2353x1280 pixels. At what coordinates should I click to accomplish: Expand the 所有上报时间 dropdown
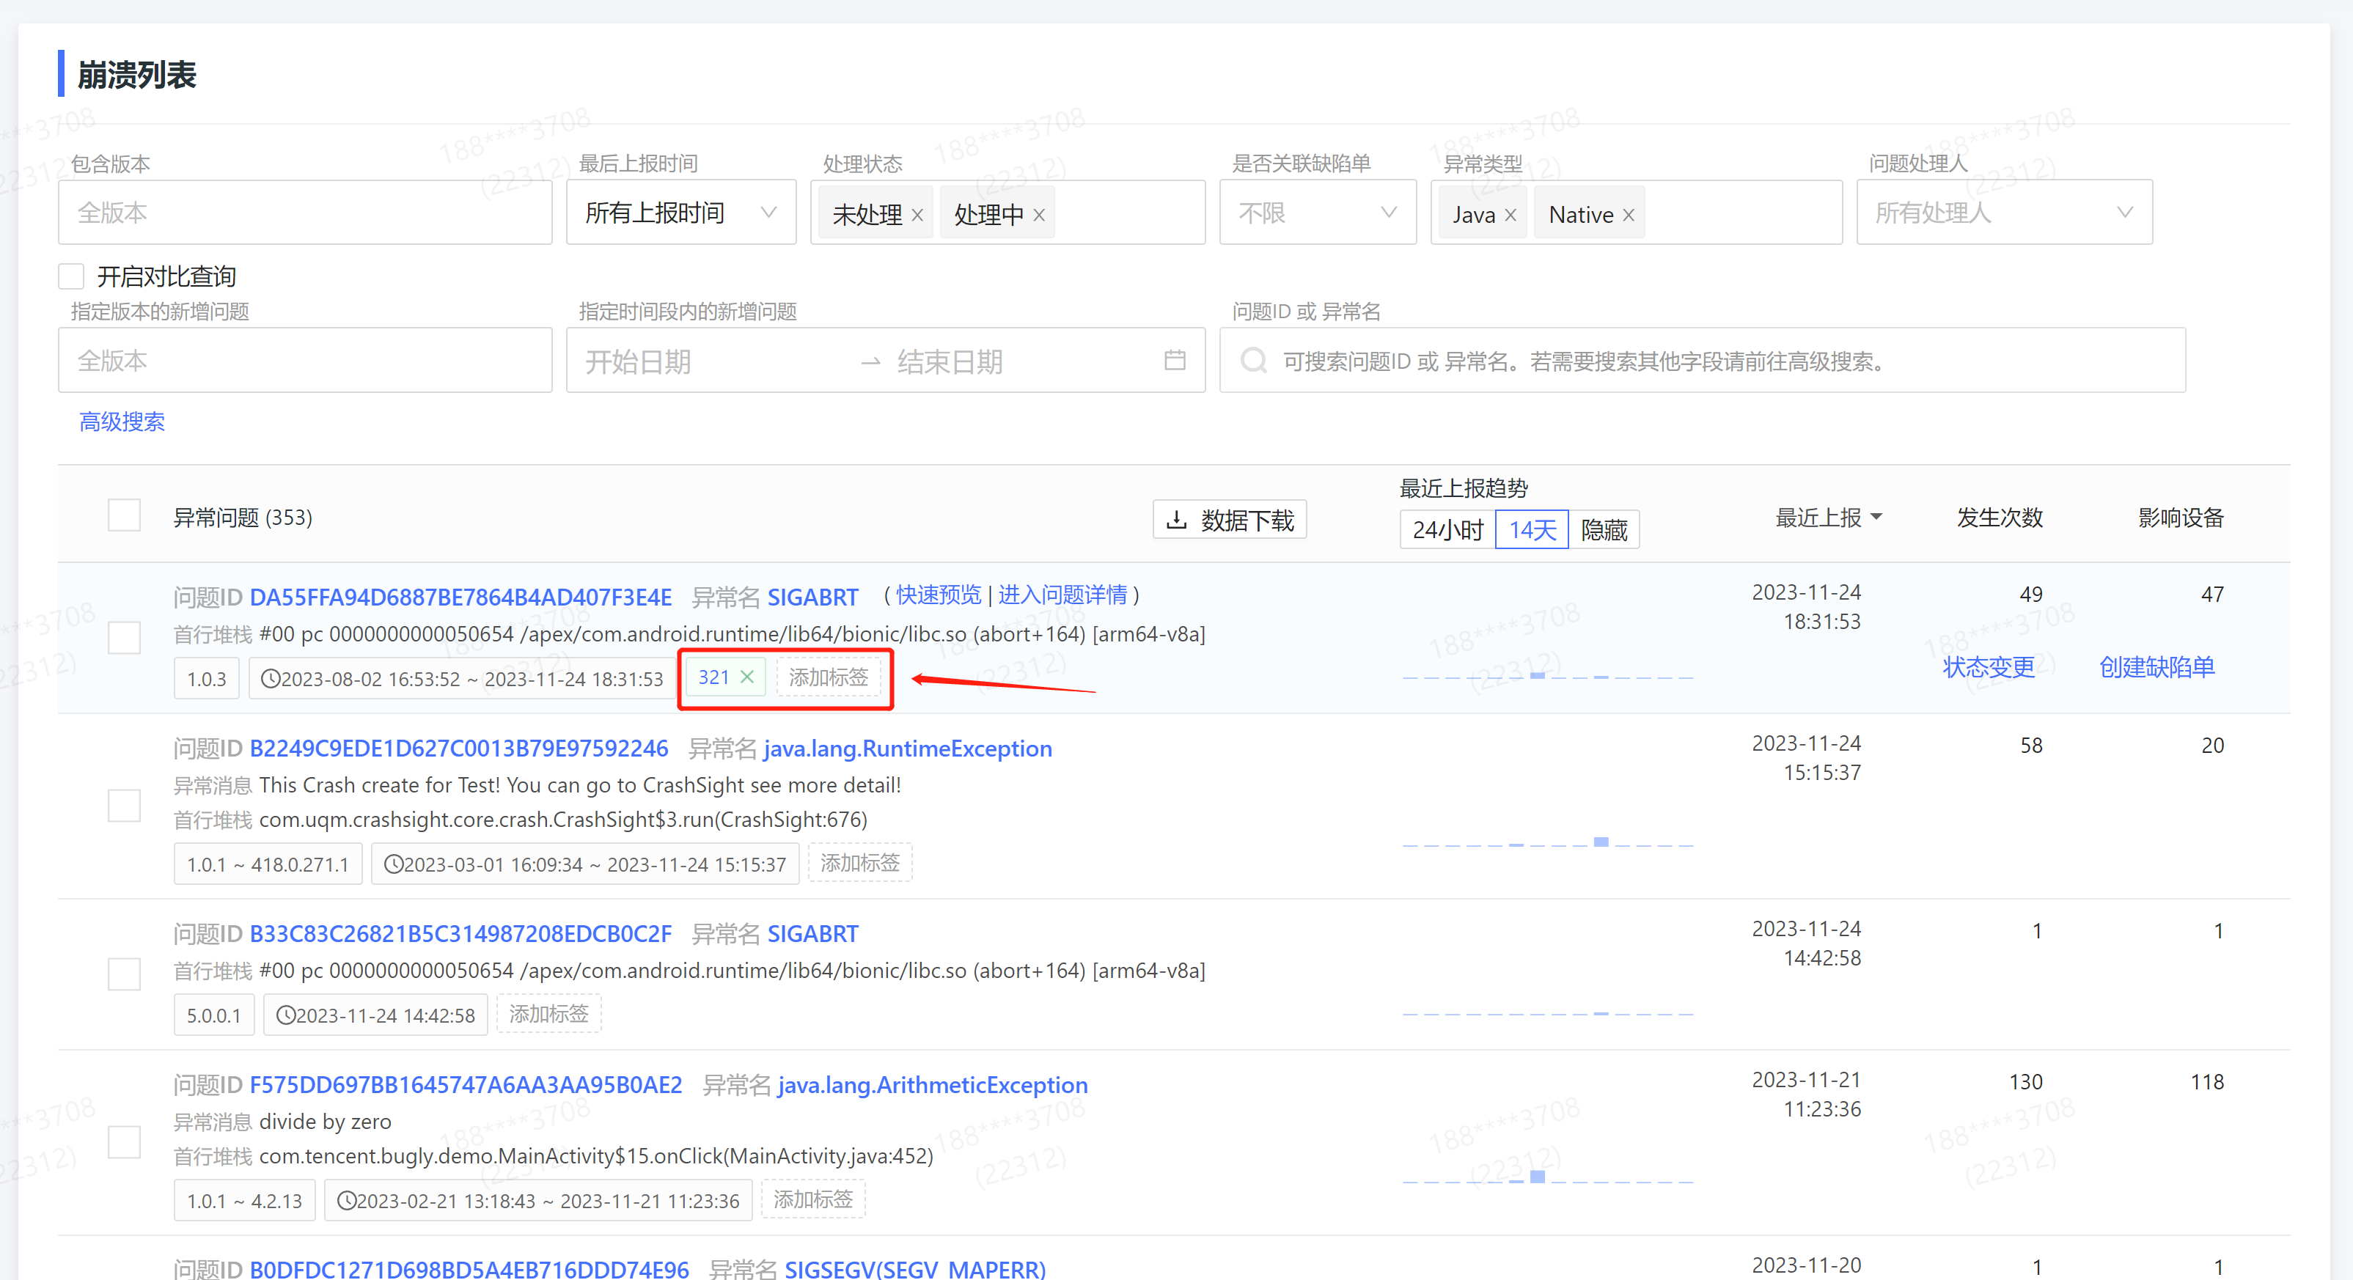680,212
